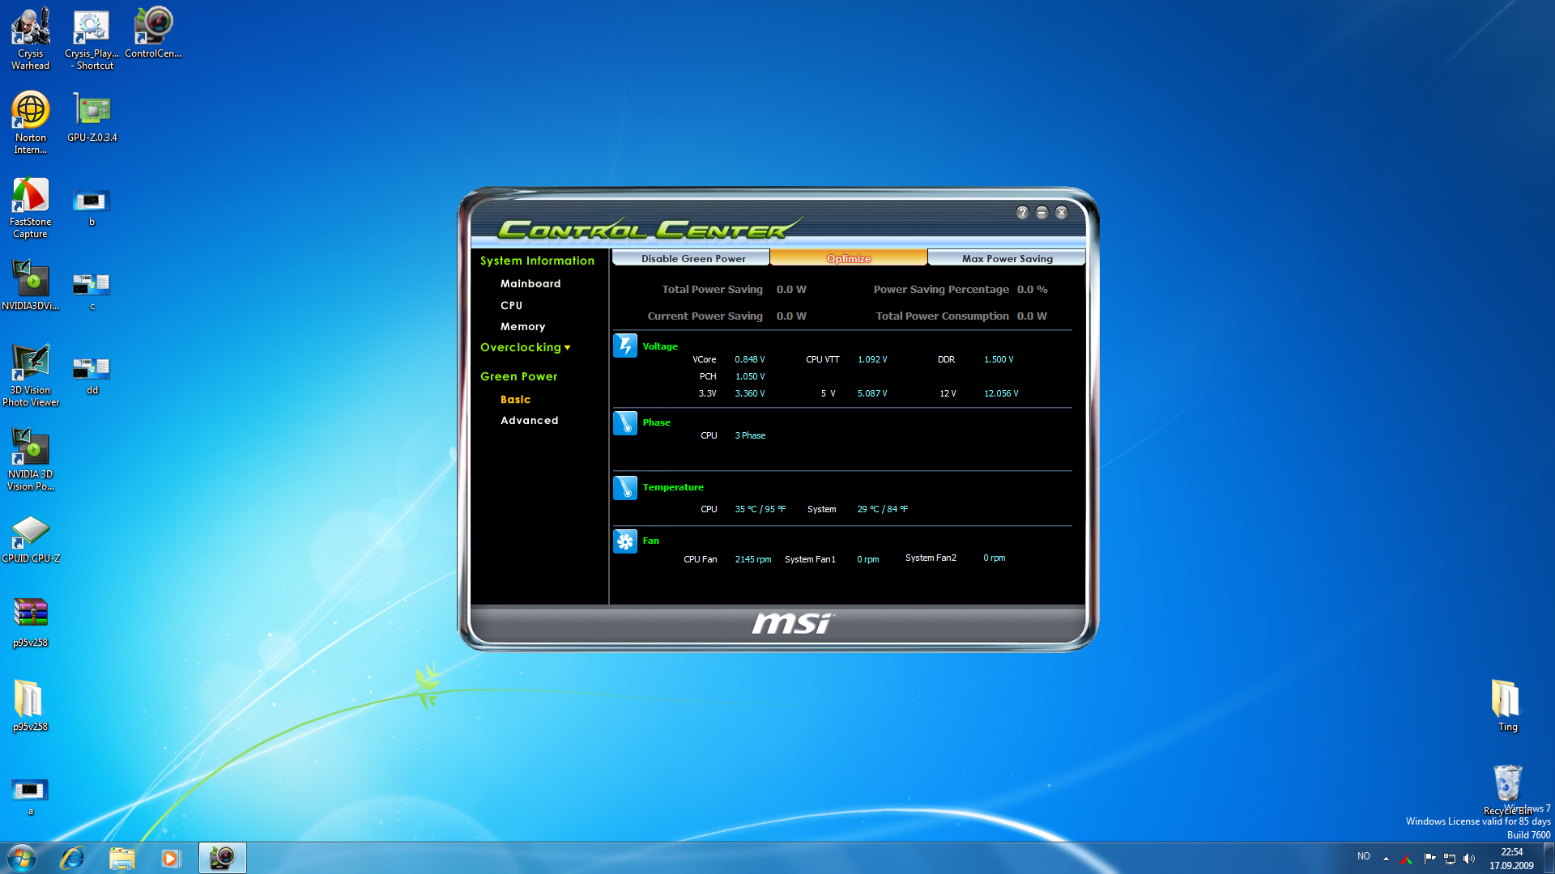Enable Max Power Saving mode

coord(1007,259)
